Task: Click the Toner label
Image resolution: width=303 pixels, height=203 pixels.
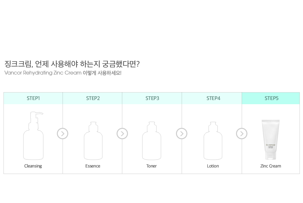Action: click(x=152, y=166)
